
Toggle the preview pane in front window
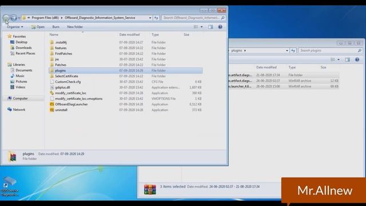point(210,27)
